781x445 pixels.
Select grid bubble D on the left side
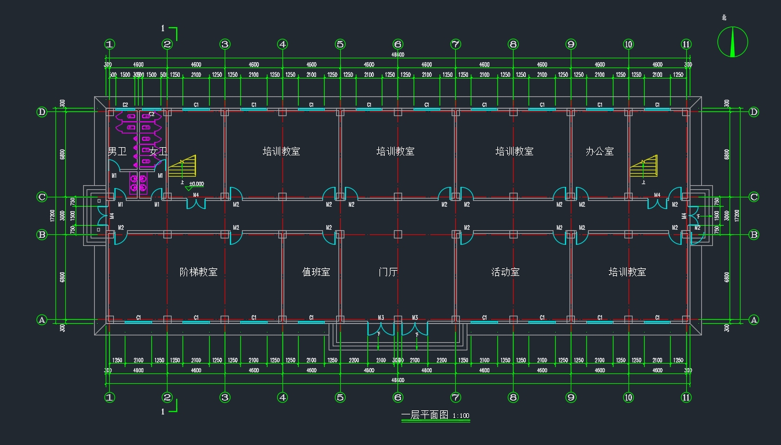(42, 112)
